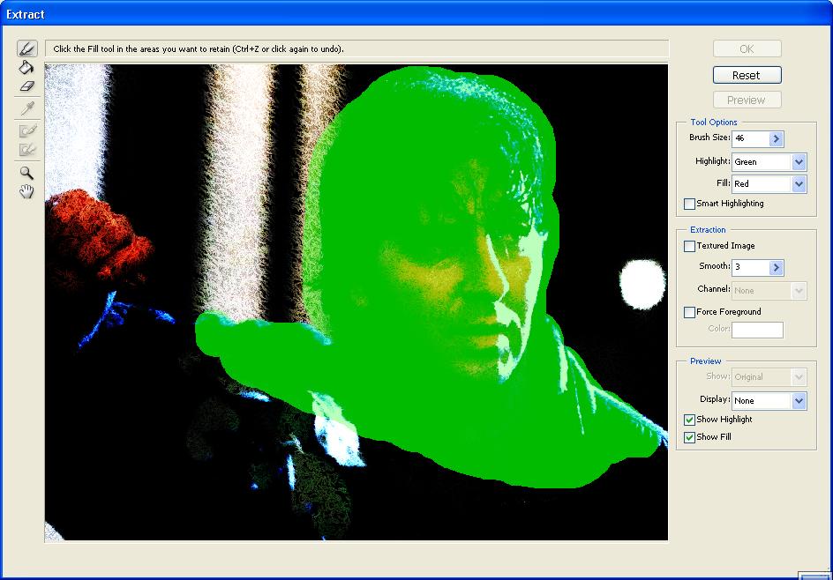The image size is (833, 580).
Task: Select the Edge Touchup tool
Action: tap(27, 150)
